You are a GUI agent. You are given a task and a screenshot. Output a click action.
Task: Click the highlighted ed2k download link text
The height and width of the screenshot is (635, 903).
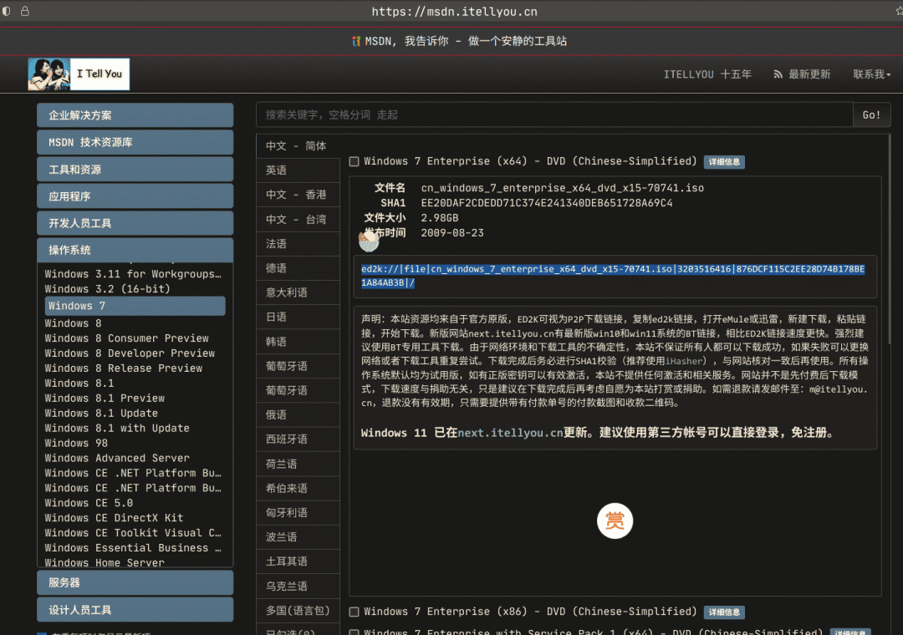click(x=613, y=276)
